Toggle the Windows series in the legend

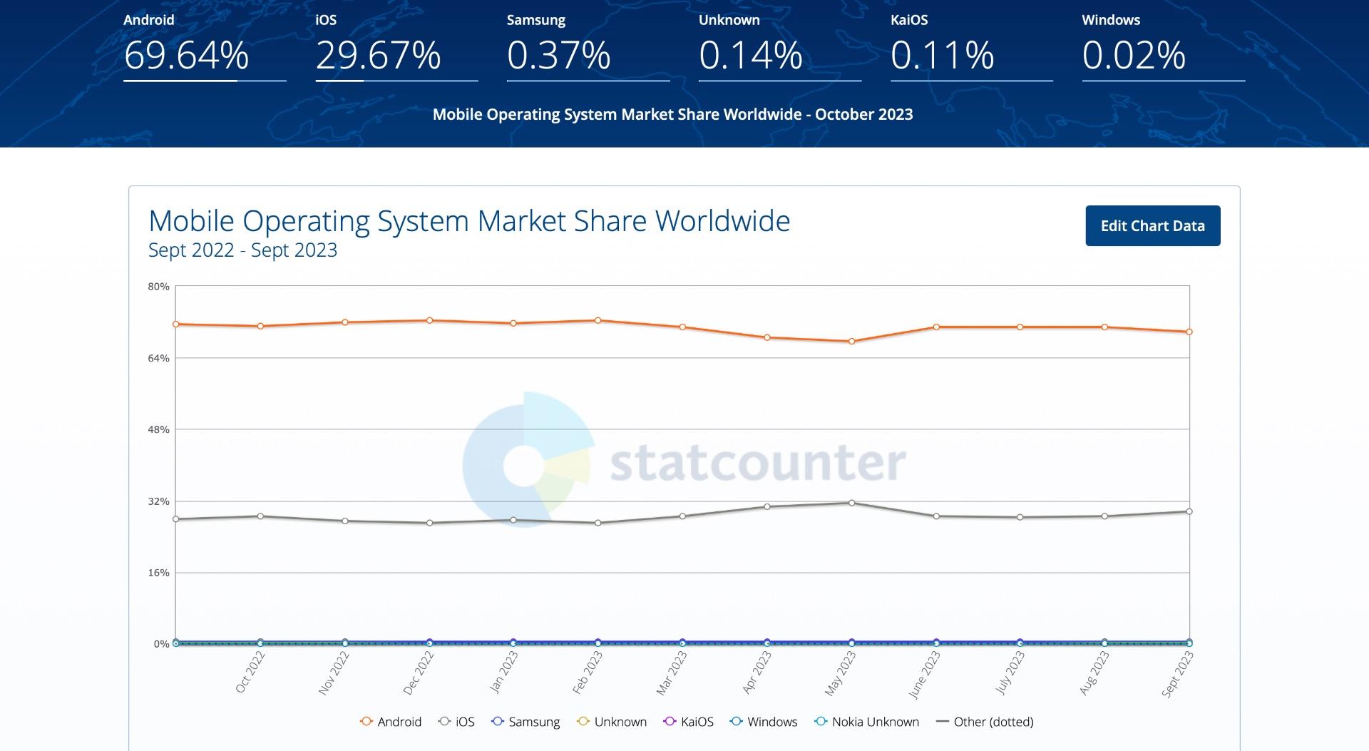point(764,722)
